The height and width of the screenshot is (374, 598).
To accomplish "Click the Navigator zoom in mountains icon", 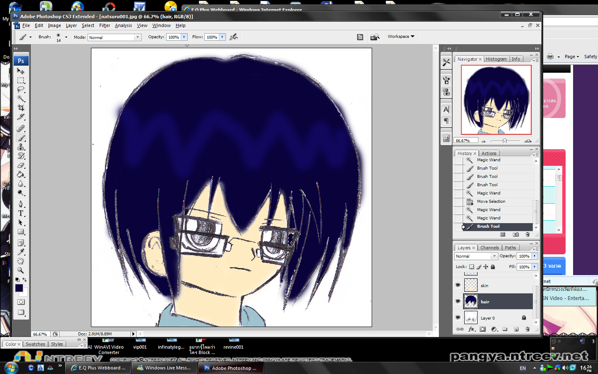I will point(528,141).
